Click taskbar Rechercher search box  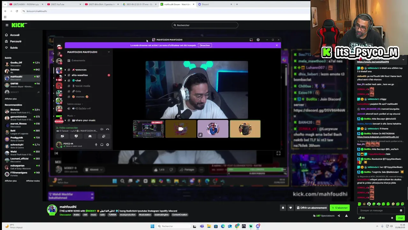173,226
